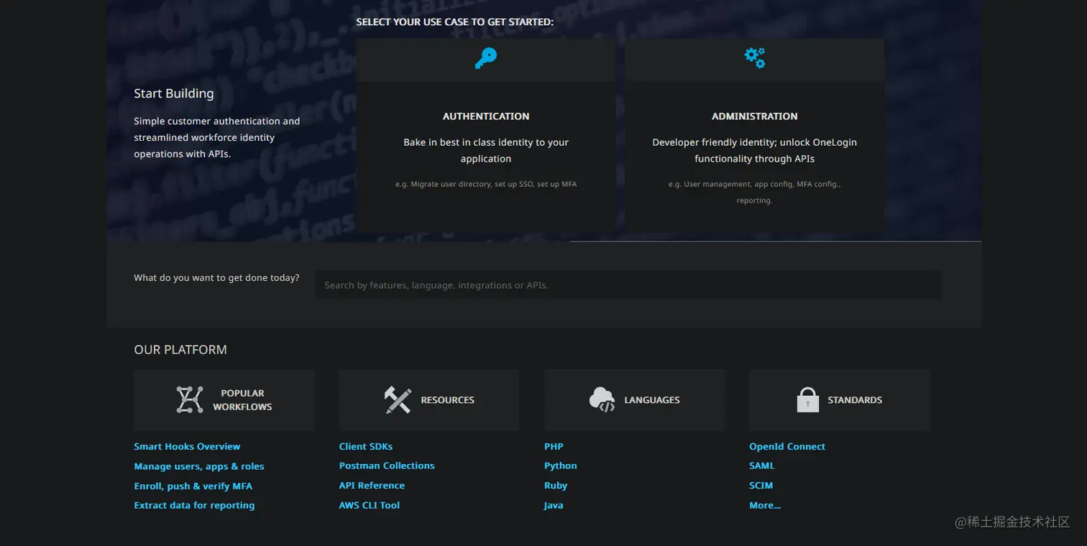The width and height of the screenshot is (1087, 546).
Task: Click the Resources hammer and wrench icon
Action: (x=398, y=399)
